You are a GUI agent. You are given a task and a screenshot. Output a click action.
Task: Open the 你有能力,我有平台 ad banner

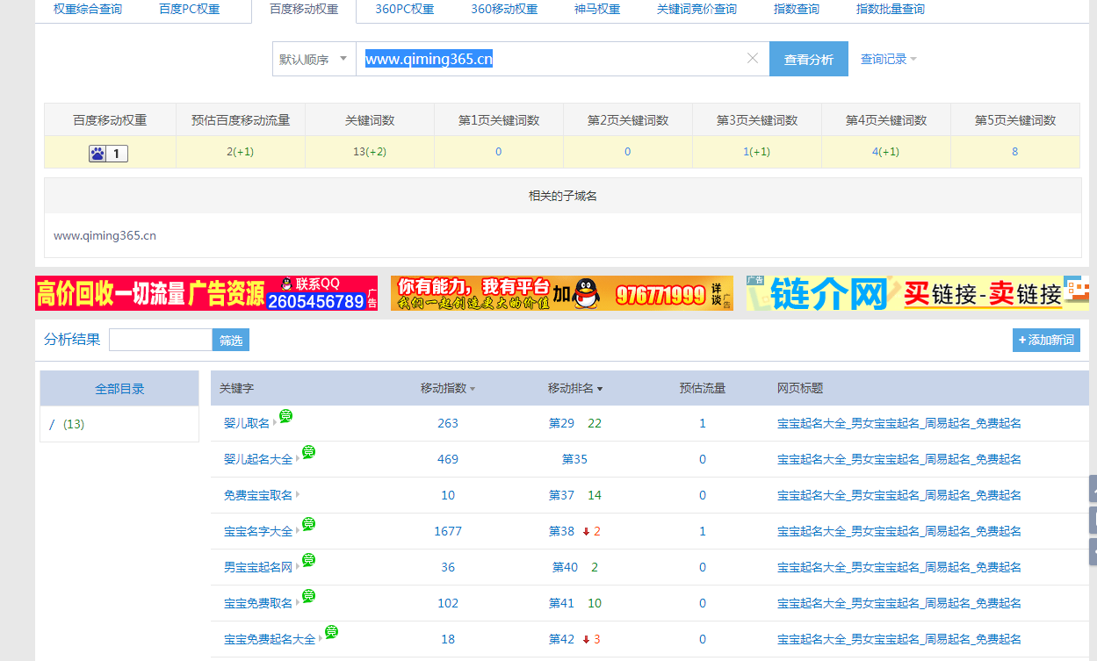(x=562, y=293)
